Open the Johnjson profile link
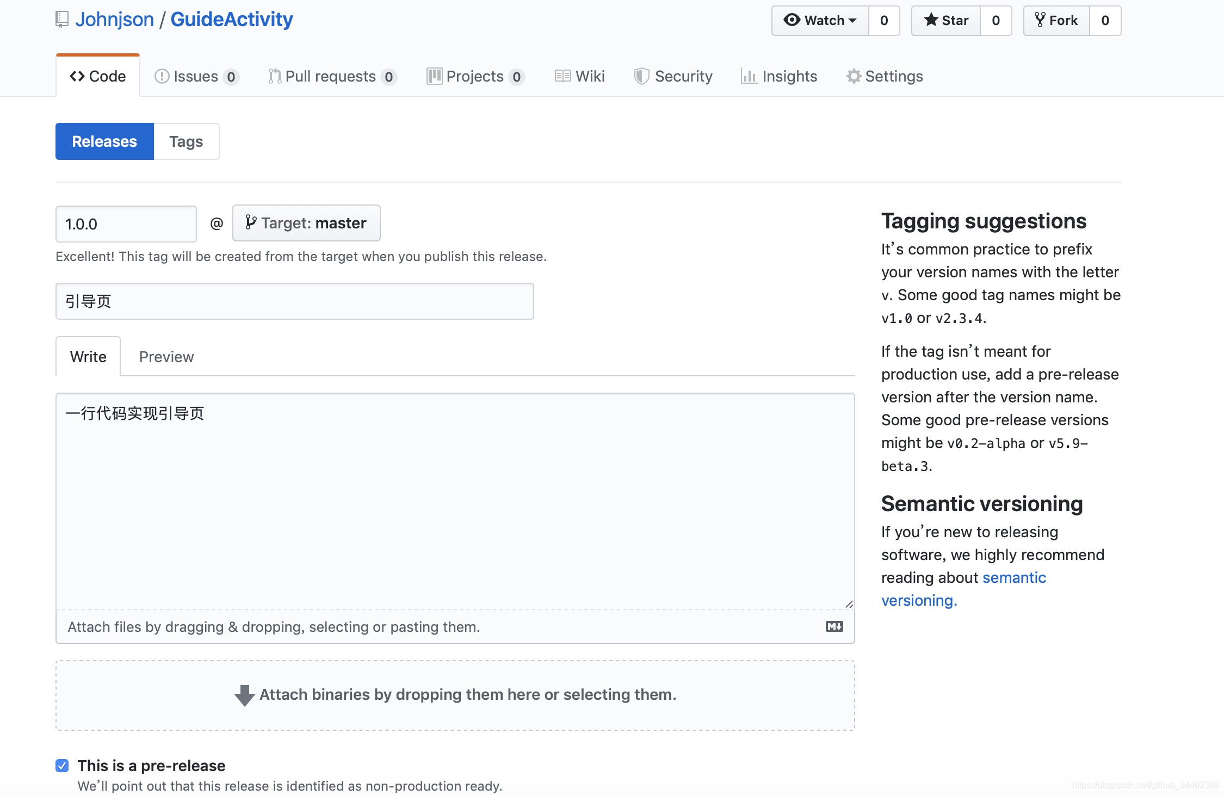This screenshot has width=1224, height=795. coord(114,20)
